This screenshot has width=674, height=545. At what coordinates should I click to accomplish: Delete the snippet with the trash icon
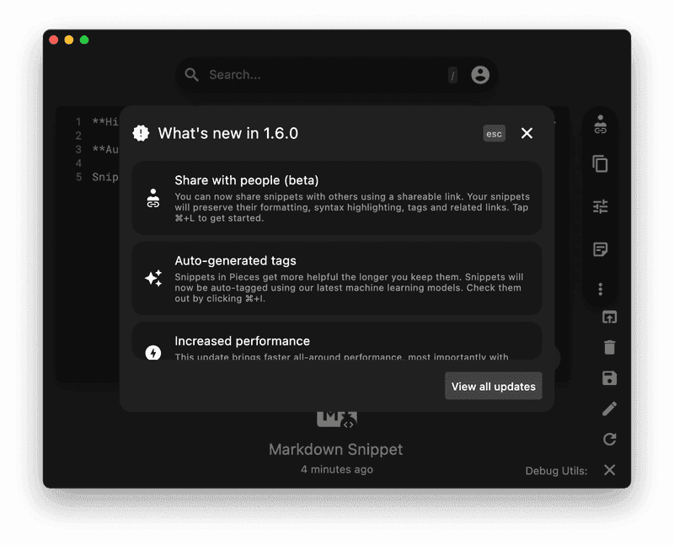tap(608, 348)
